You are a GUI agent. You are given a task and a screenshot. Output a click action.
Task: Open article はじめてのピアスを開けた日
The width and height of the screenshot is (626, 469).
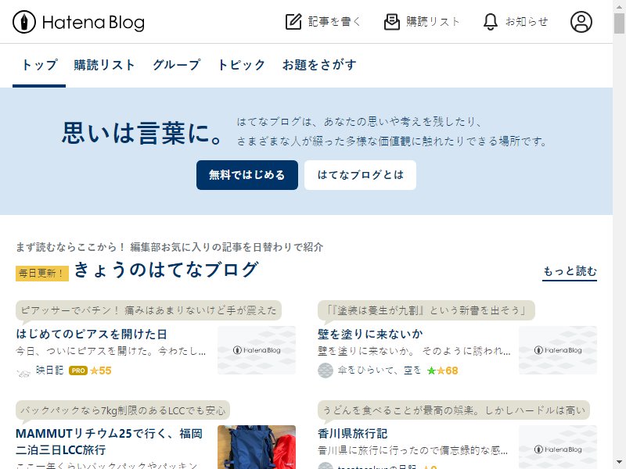(92, 335)
